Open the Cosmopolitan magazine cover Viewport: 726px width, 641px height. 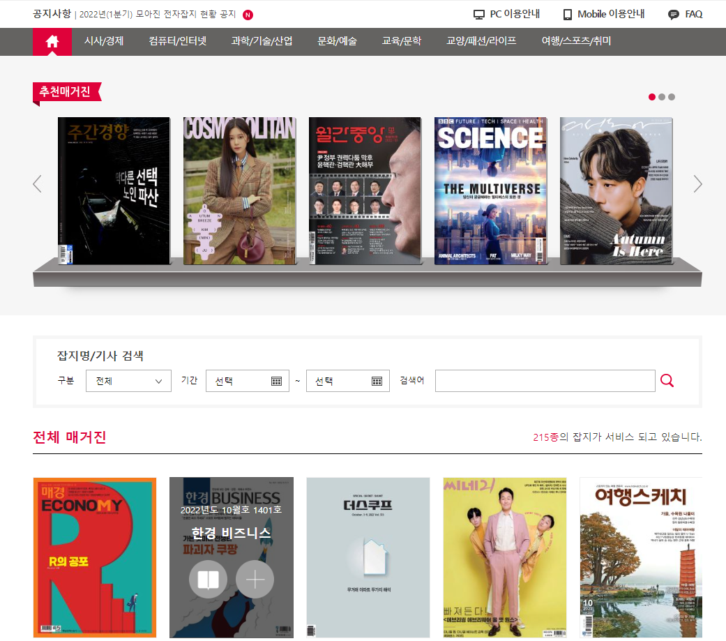pyautogui.click(x=239, y=191)
